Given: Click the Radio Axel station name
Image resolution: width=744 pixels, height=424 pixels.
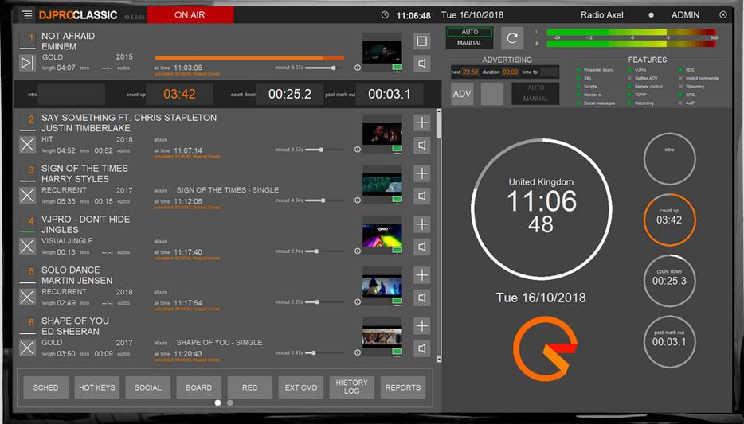Looking at the screenshot, I should pyautogui.click(x=601, y=15).
